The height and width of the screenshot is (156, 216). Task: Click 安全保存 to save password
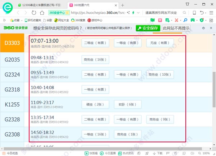click(x=148, y=28)
